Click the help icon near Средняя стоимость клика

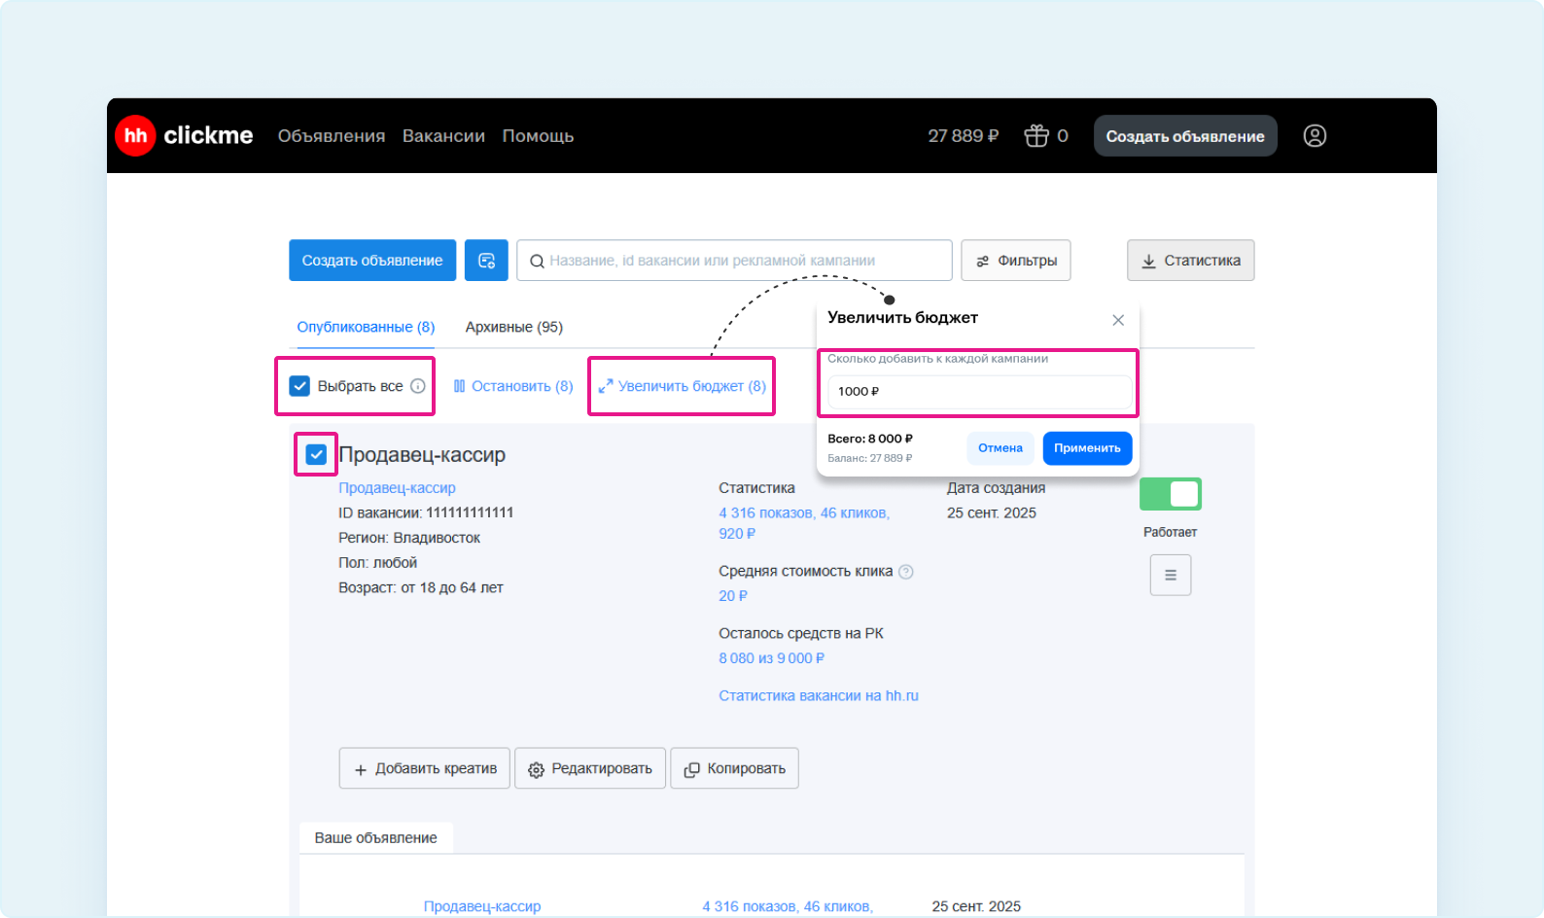click(906, 572)
